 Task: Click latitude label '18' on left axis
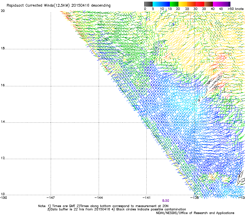(3, 48)
